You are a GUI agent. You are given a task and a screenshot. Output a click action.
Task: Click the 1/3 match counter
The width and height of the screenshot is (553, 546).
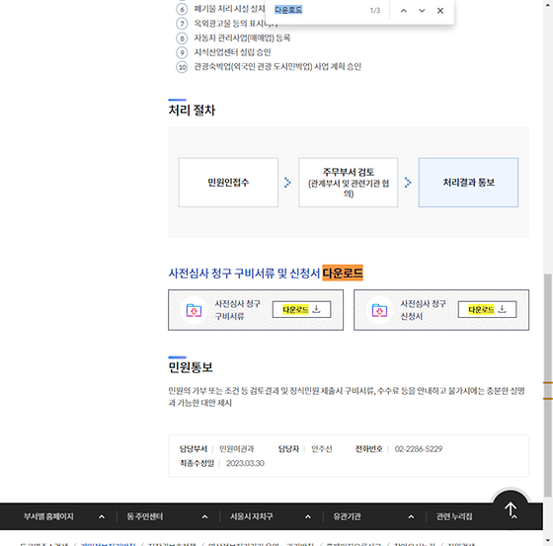pos(375,11)
